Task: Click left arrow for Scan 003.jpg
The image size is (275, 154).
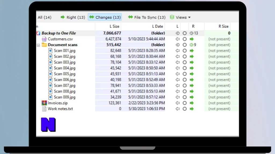Action: coord(178,62)
